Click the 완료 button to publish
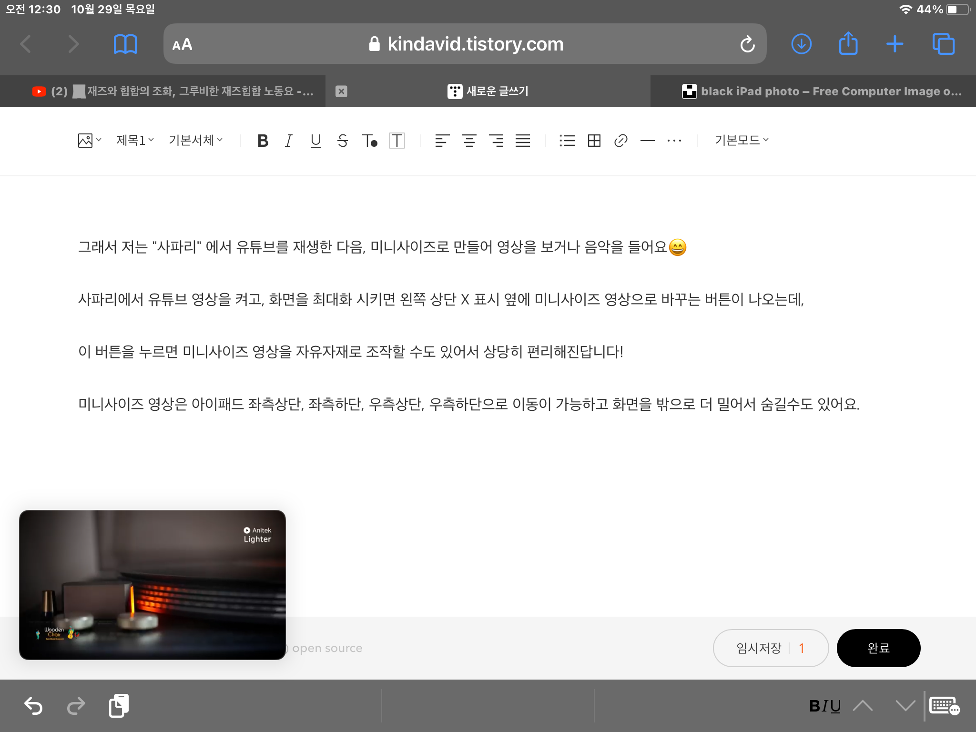The image size is (976, 732). tap(878, 648)
